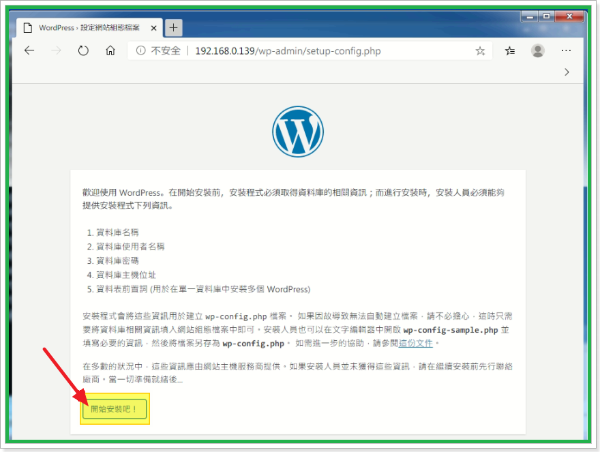Click list item 資料庫密碼
This screenshot has width=600, height=452.
117,260
